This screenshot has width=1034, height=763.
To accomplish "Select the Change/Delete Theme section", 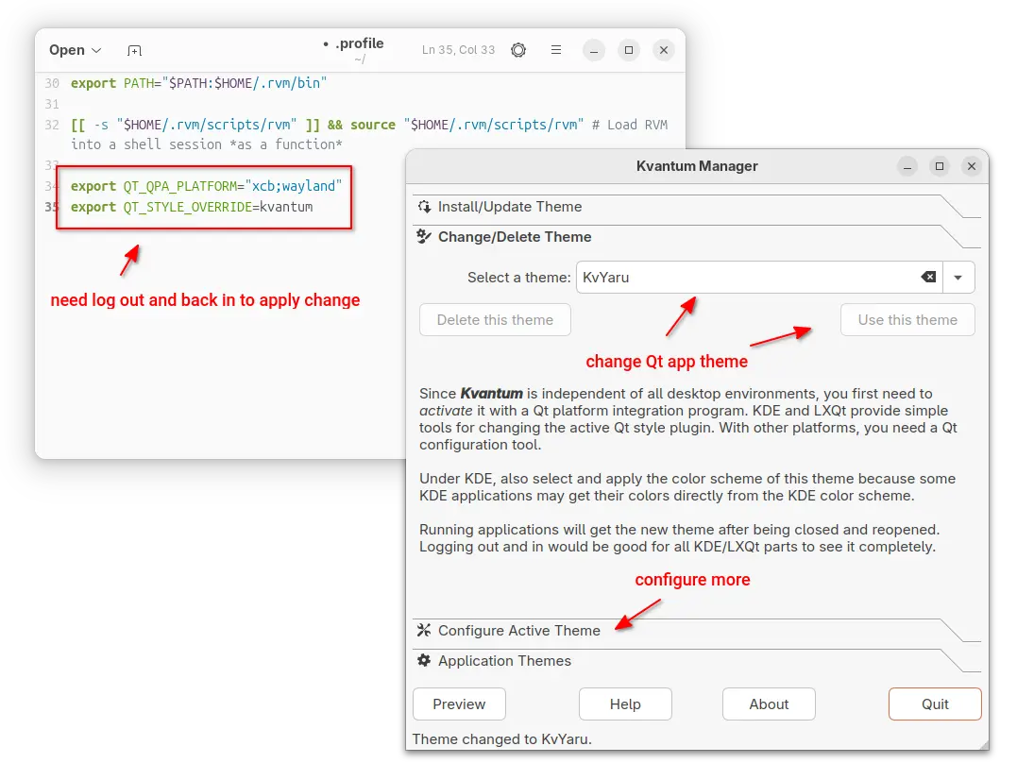I will click(x=515, y=237).
